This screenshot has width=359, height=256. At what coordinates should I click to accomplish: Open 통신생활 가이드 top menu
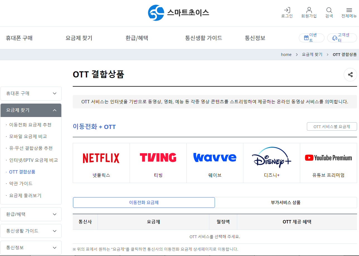[204, 38]
